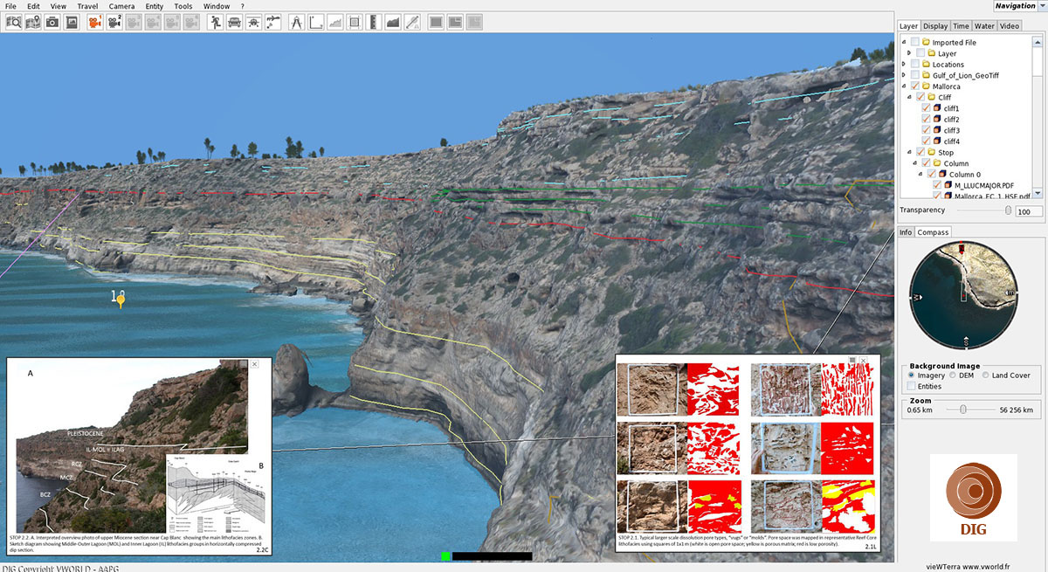
Task: Open the Travel menu
Action: [87, 6]
